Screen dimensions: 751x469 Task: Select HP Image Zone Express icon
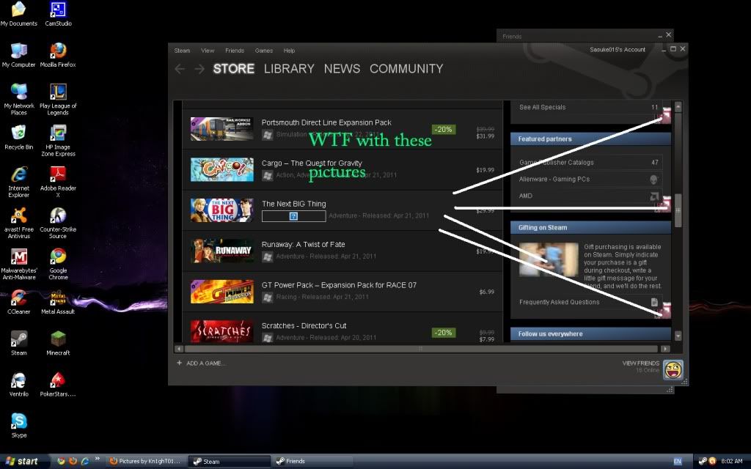click(x=58, y=141)
